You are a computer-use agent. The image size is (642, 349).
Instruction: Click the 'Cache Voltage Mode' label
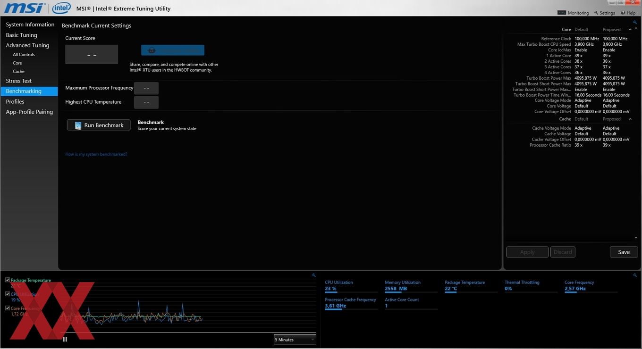click(551, 128)
